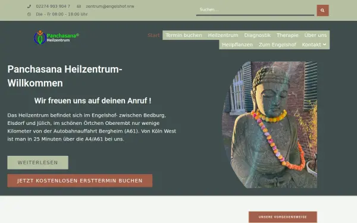Click the phone number 02274 903 904 7
357x223 pixels.
pos(53,7)
